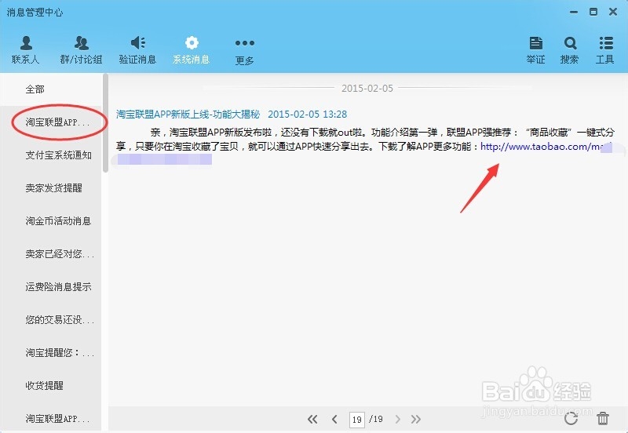
Task: Jump to last page of messages
Action: click(x=416, y=419)
